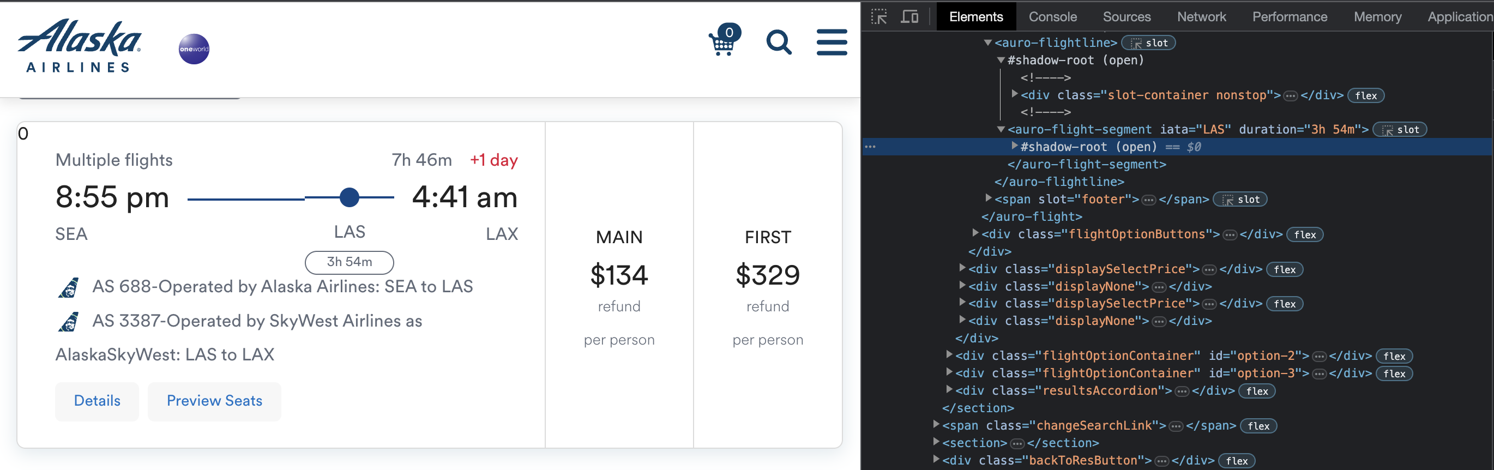Click the Details button

point(97,401)
